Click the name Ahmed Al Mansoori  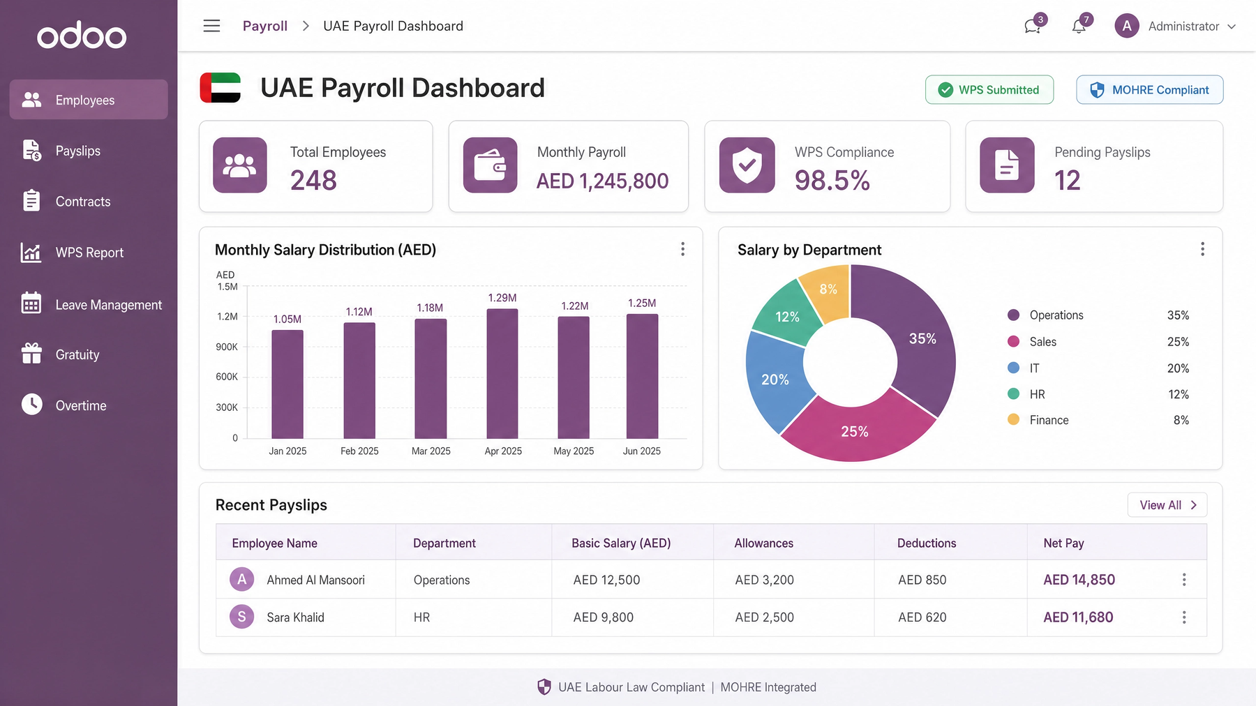coord(315,580)
